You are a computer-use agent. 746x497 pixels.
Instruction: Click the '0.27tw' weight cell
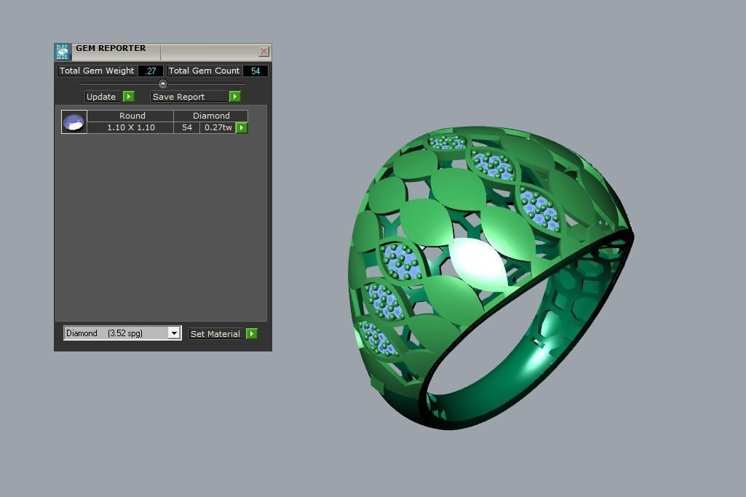(x=218, y=127)
